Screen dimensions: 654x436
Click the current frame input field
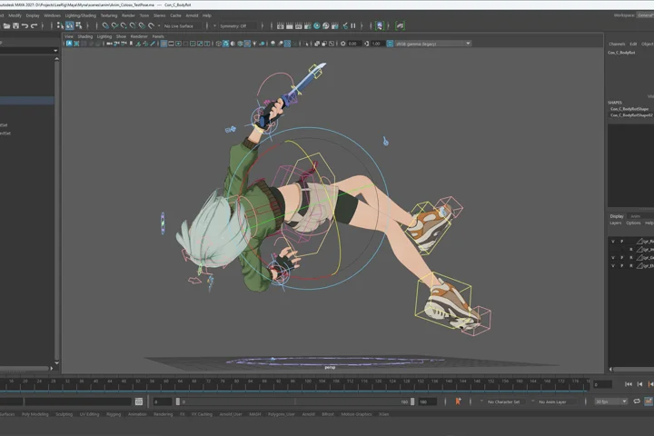coord(603,385)
